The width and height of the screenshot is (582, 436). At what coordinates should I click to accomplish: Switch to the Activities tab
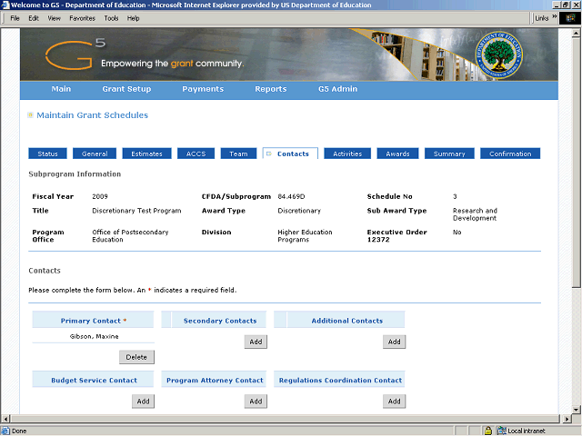tap(347, 154)
